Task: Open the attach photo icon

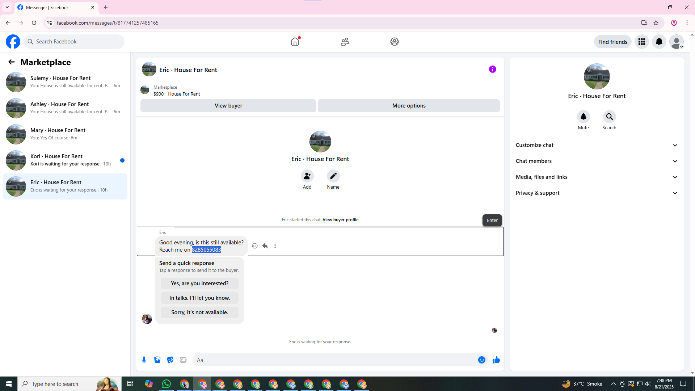Action: (x=157, y=360)
